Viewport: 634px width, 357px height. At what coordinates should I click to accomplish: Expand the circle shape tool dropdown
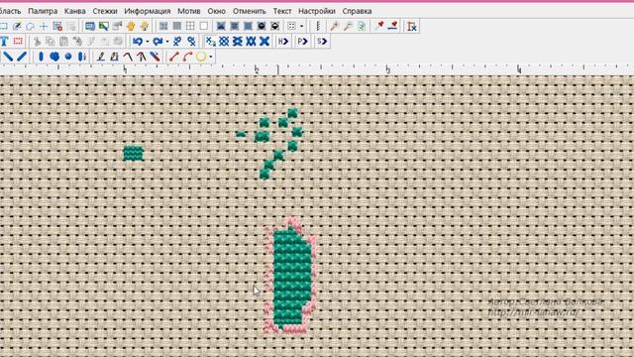click(x=211, y=58)
